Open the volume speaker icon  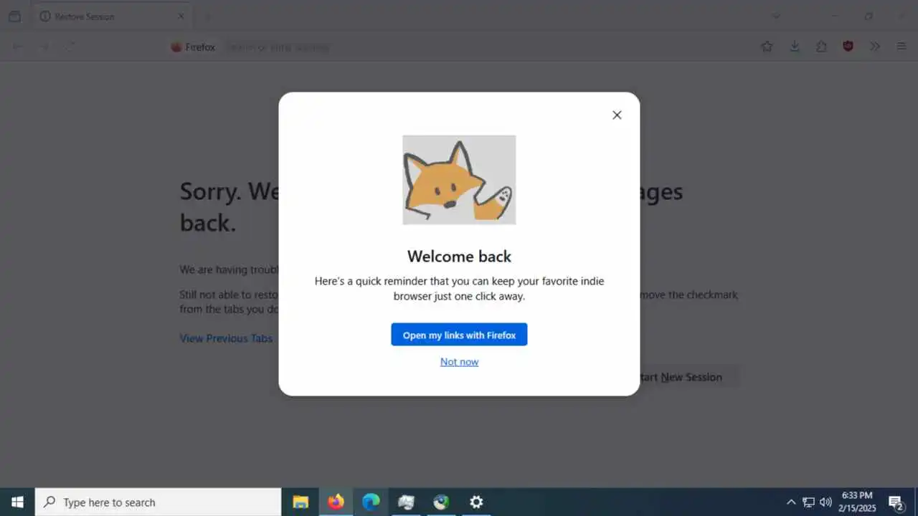[825, 502]
